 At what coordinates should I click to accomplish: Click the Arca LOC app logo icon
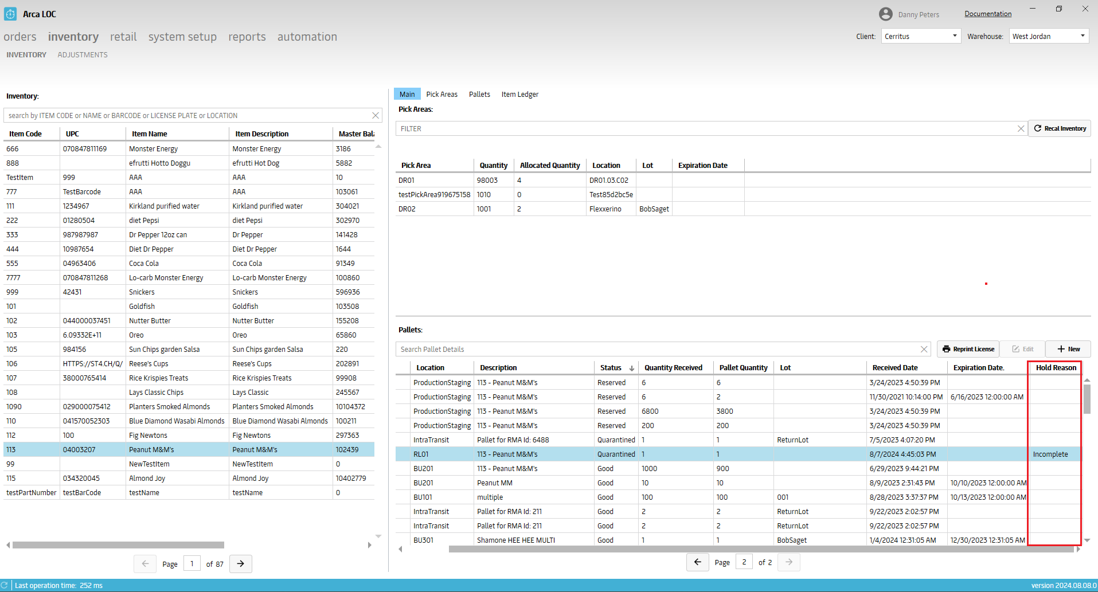tap(10, 14)
